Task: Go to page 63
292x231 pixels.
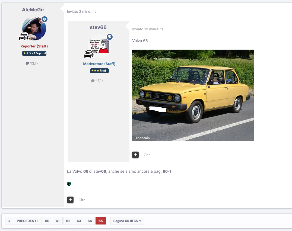Action: (x=79, y=221)
